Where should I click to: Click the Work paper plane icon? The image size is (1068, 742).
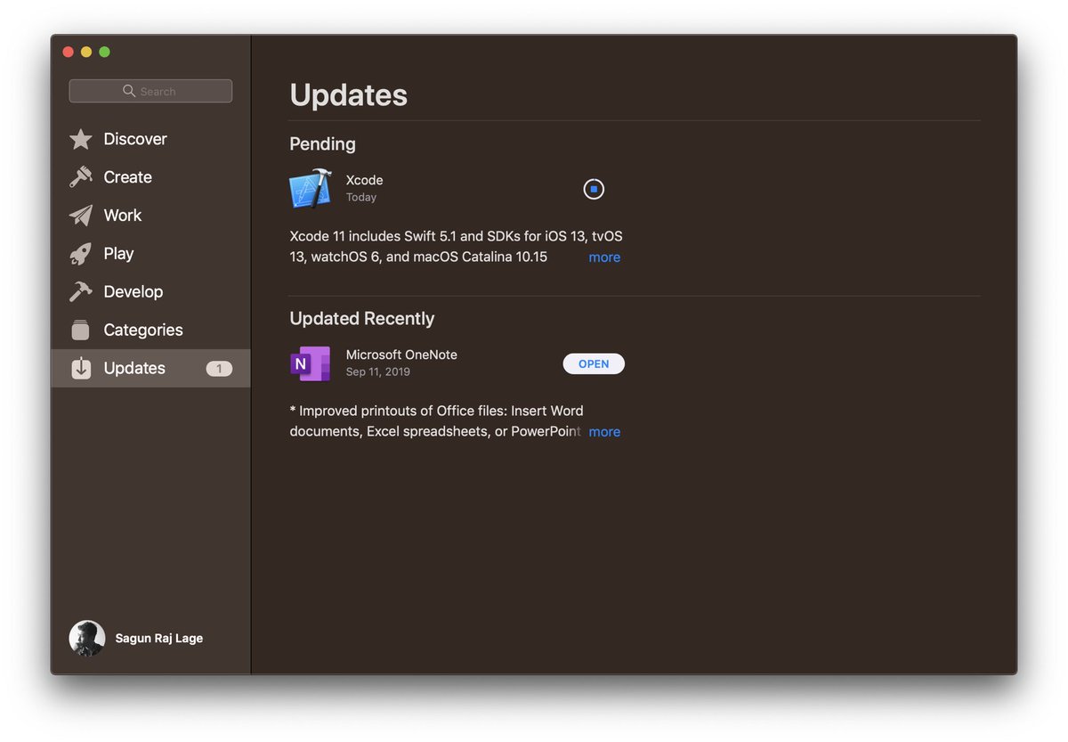pos(81,216)
